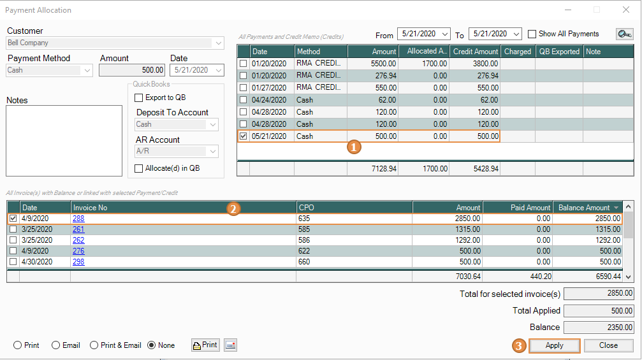
Task: Open invoice 288 link
Action: coord(78,219)
